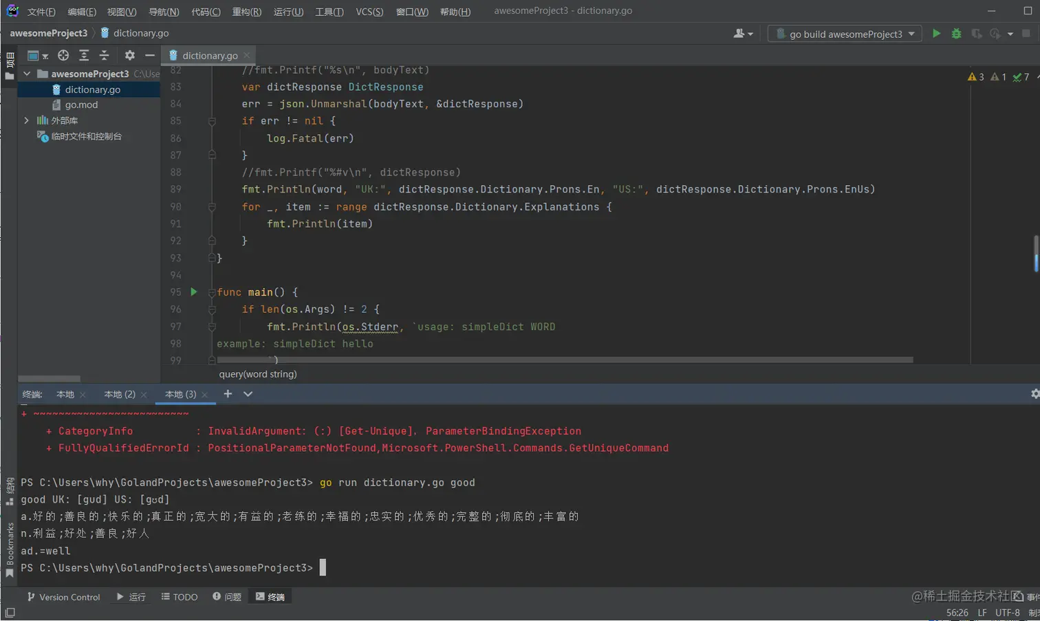Open terminal tab options dropdown chevron
1040x621 pixels.
[248, 393]
